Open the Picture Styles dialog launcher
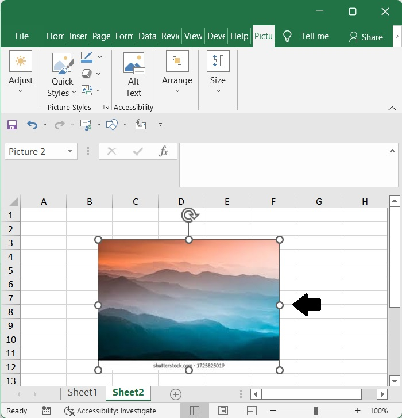This screenshot has height=418, width=402. point(106,107)
